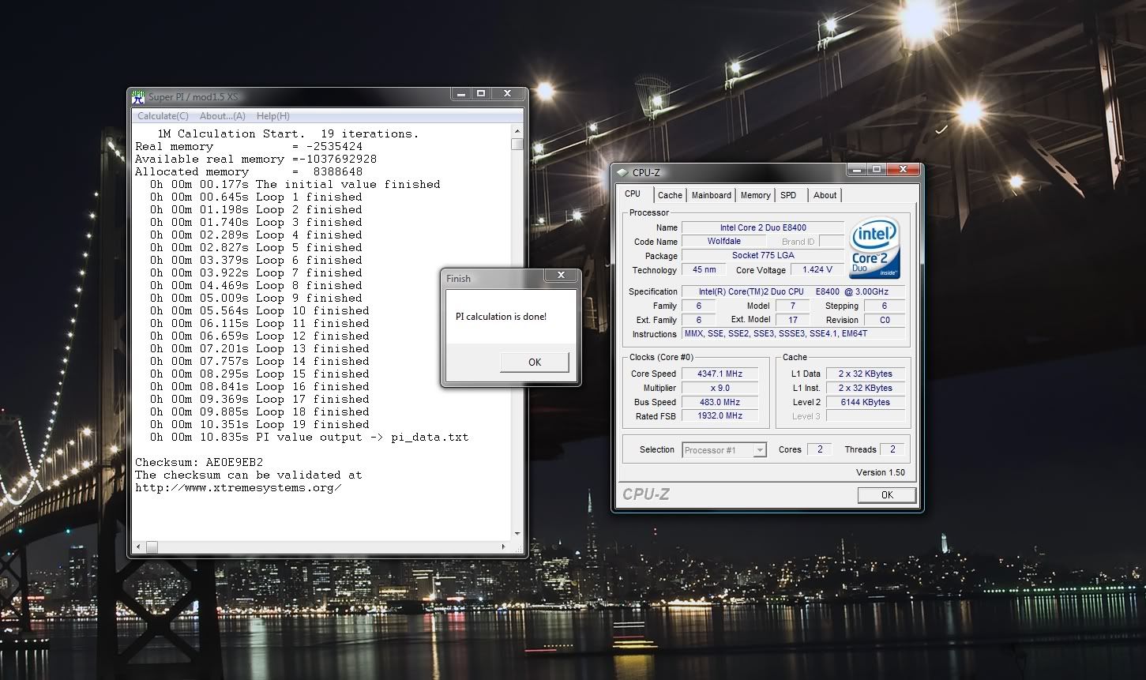This screenshot has width=1146, height=680.
Task: Go to the About tab in CPU-Z
Action: pos(825,195)
